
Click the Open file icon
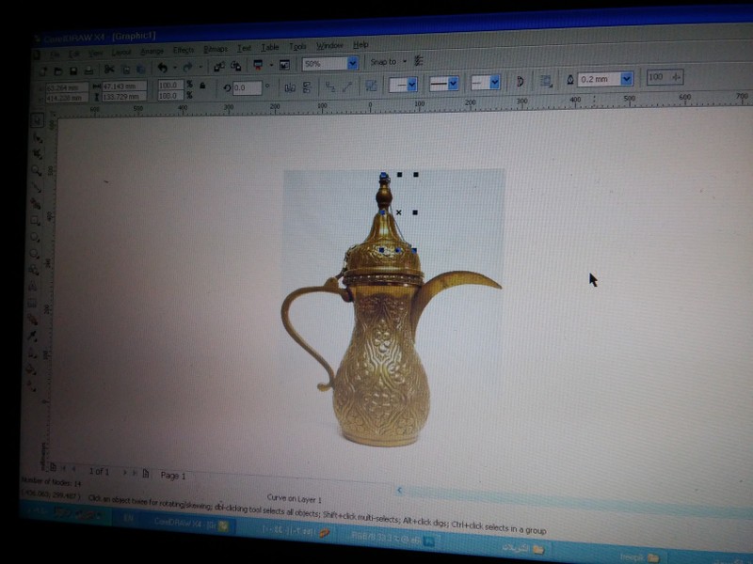(58, 71)
